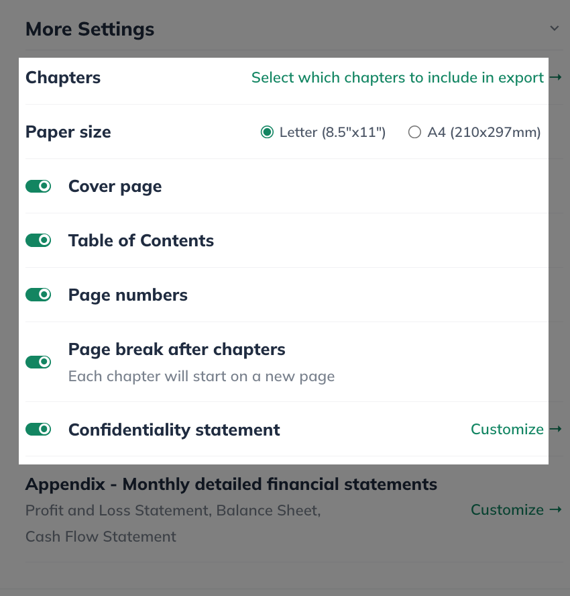Toggle off the Confidentiality statement
570x596 pixels.
(38, 429)
